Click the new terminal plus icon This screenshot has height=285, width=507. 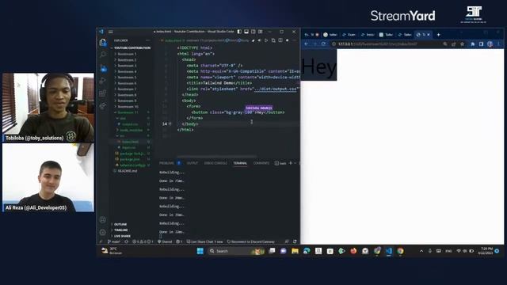(x=291, y=163)
